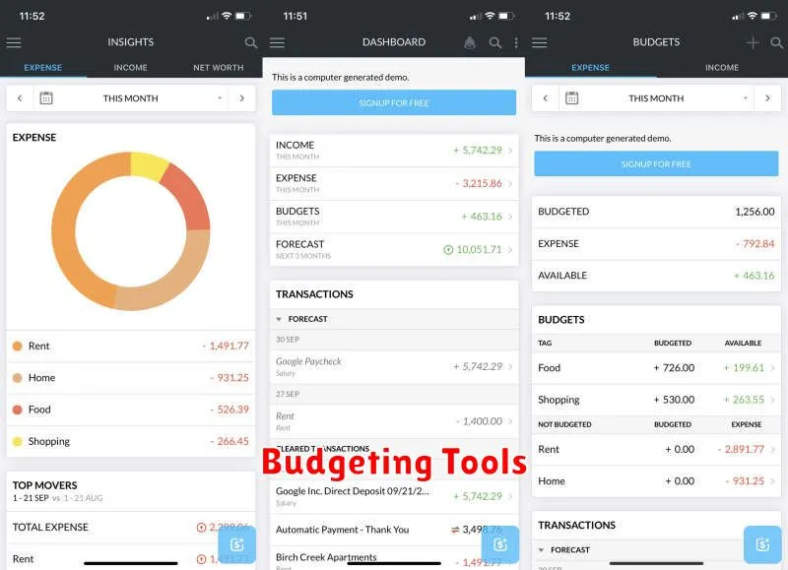788x570 pixels.
Task: Select EXPENSE tab on Insights
Action: pyautogui.click(x=43, y=67)
